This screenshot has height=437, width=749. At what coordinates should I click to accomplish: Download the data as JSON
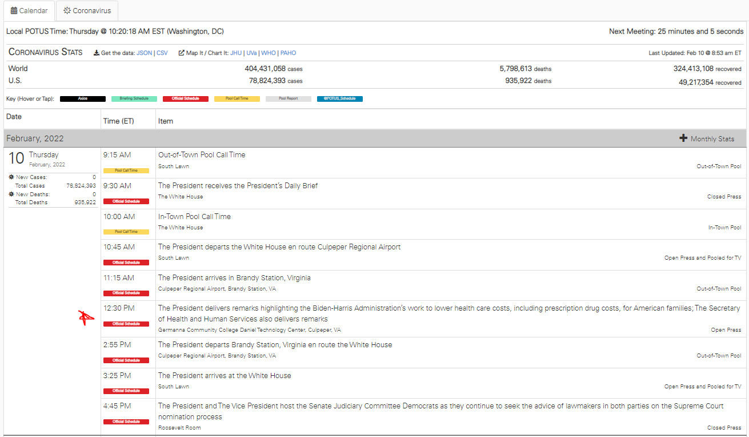pyautogui.click(x=145, y=53)
